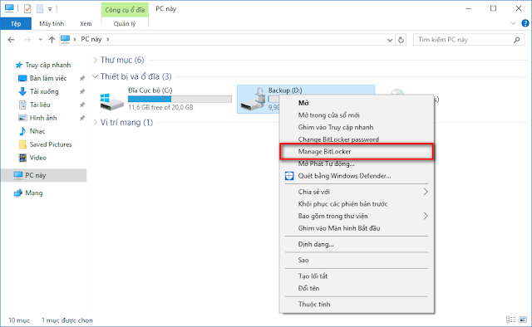Click the Quick access star icon

point(19,65)
